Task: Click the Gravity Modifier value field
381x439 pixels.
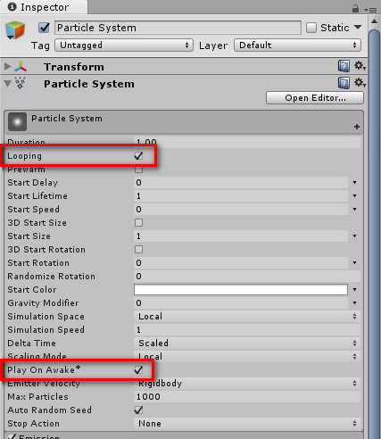Action: tap(241, 303)
